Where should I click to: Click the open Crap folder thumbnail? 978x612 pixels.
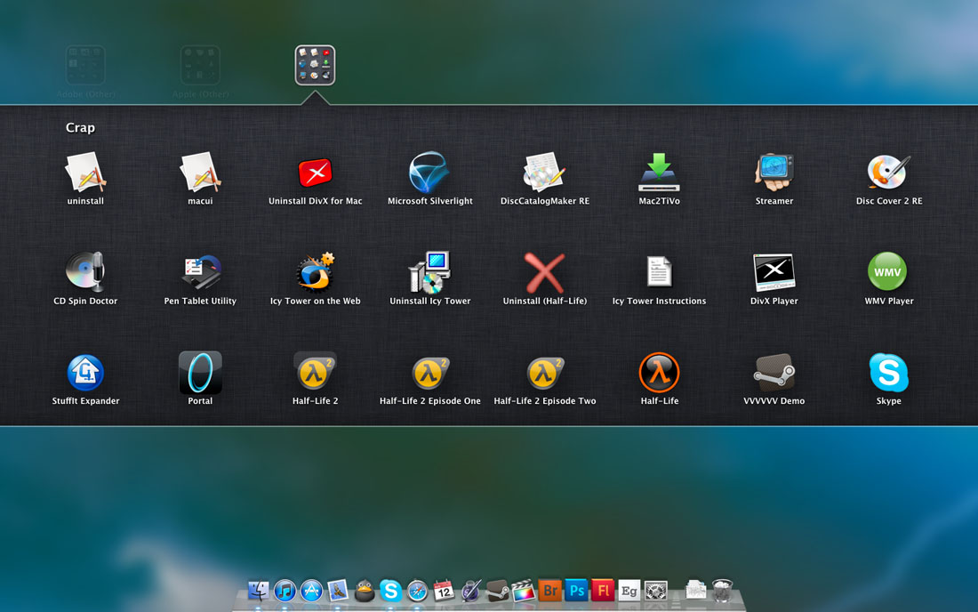315,65
